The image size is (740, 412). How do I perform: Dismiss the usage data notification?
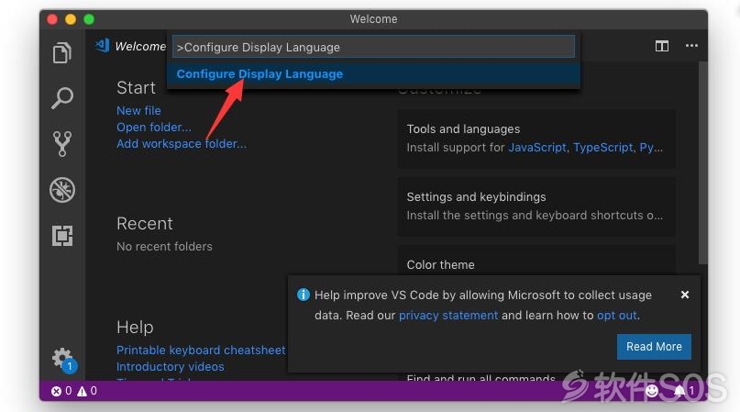tap(685, 295)
